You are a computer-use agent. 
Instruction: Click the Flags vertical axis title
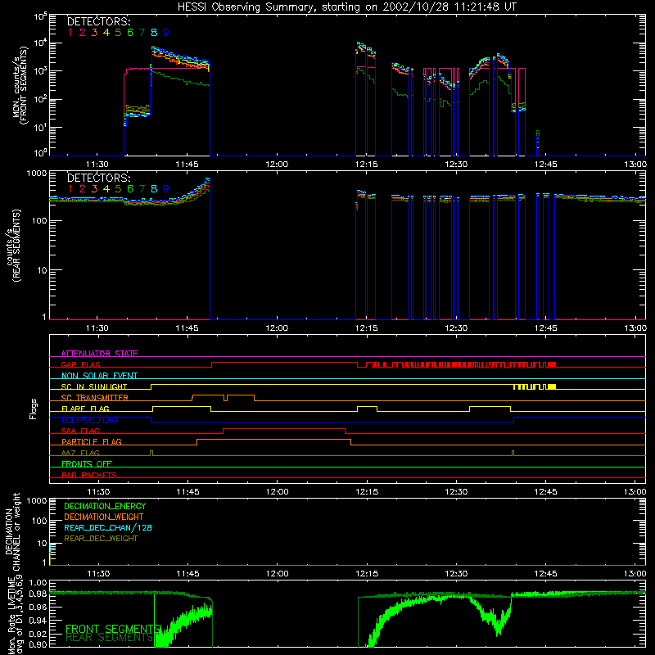click(34, 409)
